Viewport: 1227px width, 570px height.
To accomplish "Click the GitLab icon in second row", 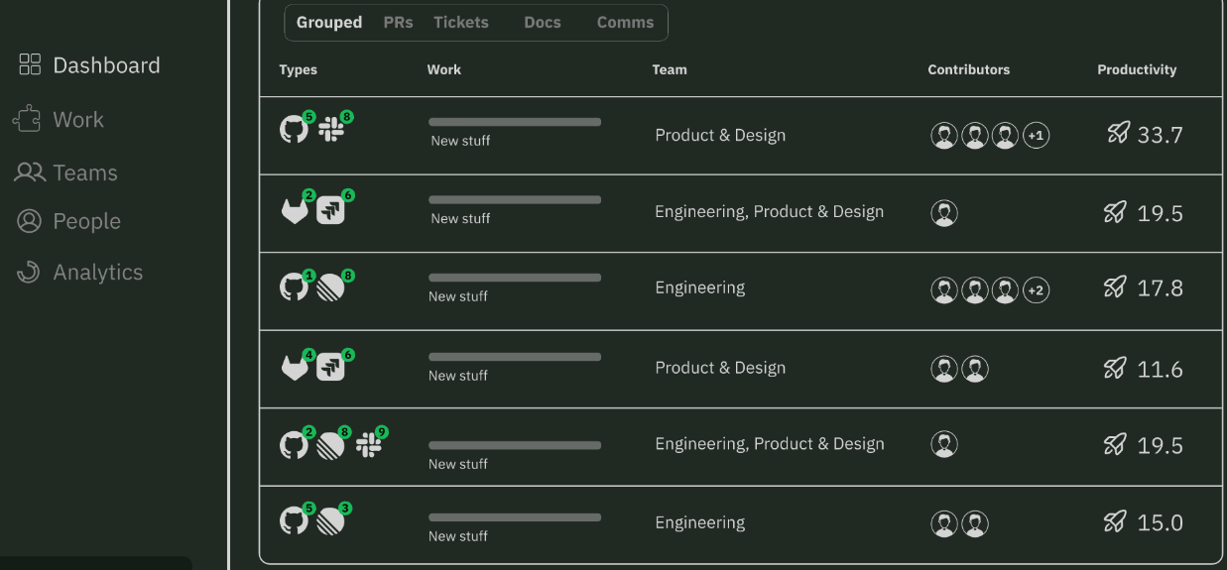I will [295, 210].
